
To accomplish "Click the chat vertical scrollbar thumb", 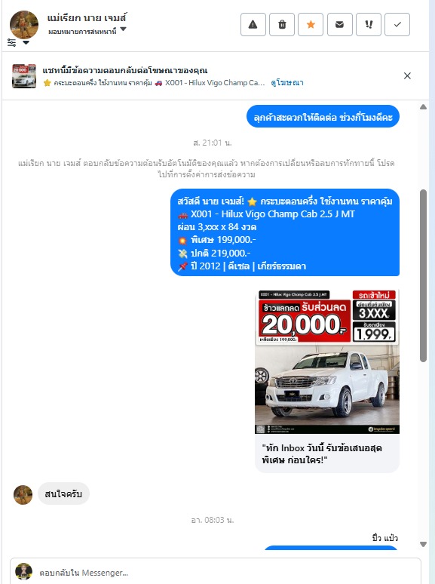I will click(423, 275).
